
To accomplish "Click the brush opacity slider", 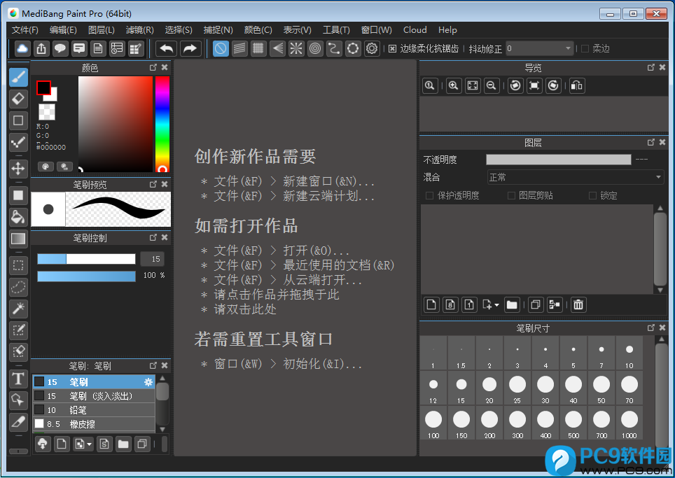I will 86,276.
